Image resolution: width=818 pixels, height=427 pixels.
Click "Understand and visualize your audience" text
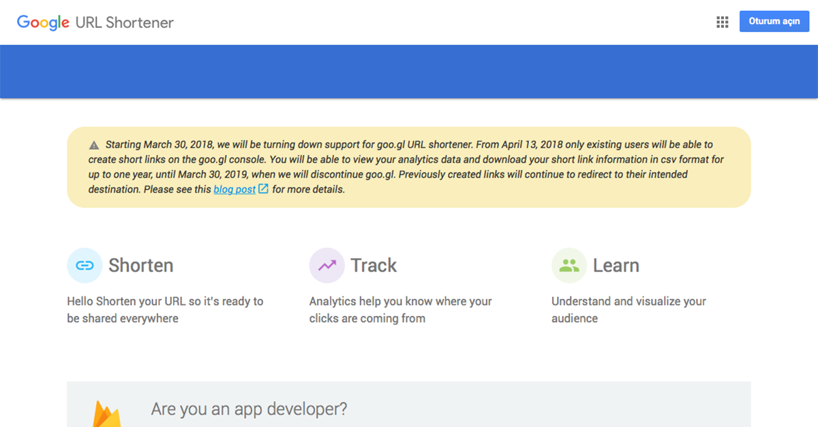[628, 310]
